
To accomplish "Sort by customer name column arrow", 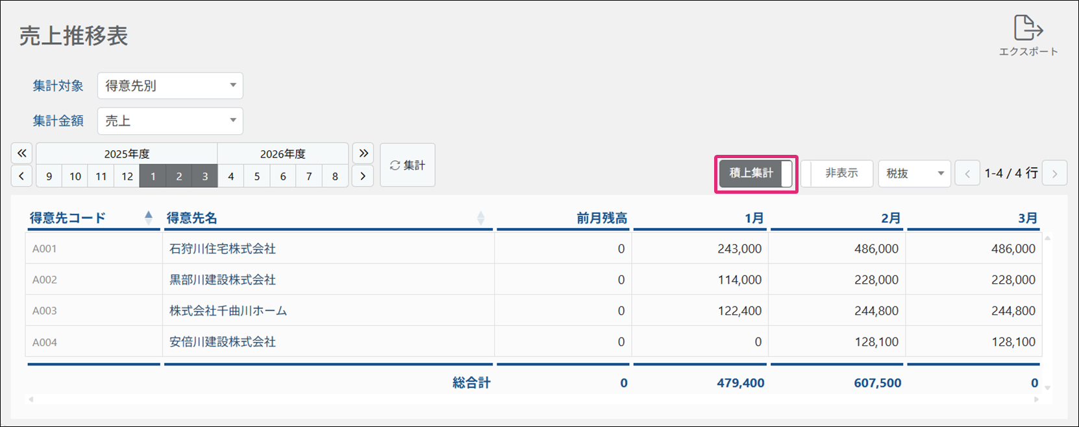I will (480, 218).
